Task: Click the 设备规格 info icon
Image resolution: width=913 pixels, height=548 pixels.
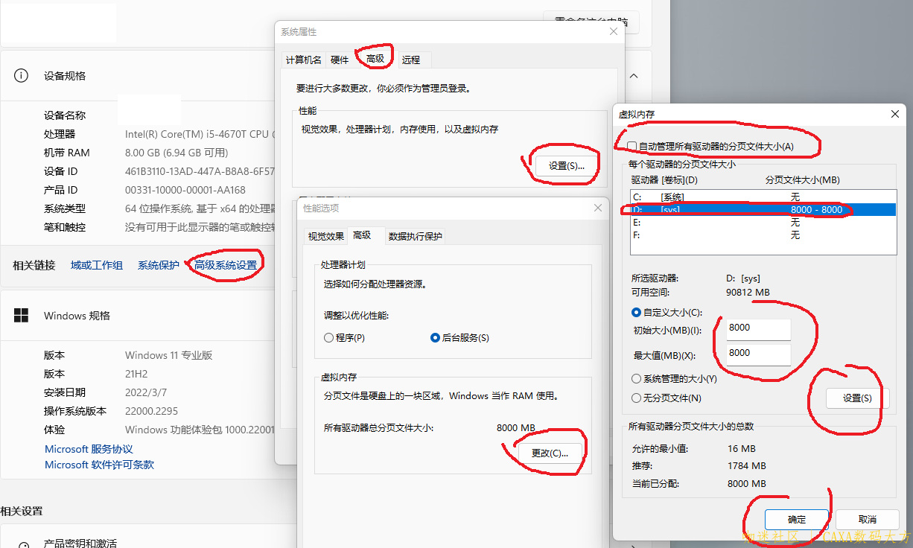Action: click(x=21, y=76)
